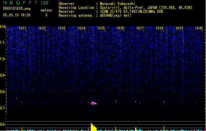The width and height of the screenshot is (206, 131).
Task: Click time marker 1639
Action: [179, 28]
